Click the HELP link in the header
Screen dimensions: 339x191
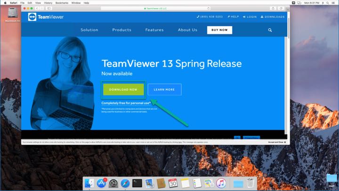coord(233,16)
